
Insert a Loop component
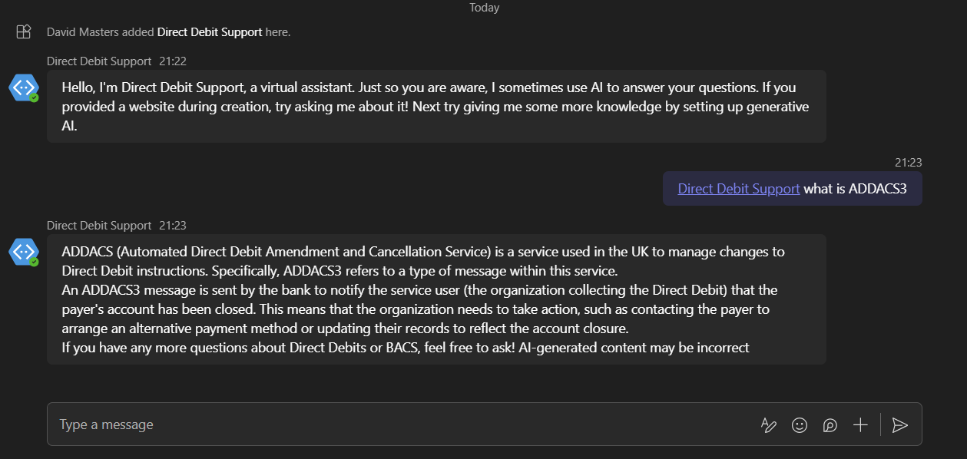point(830,424)
